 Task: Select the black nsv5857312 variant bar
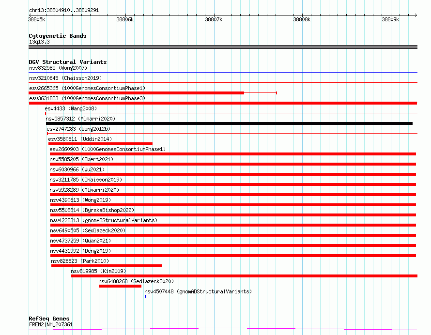click(229, 123)
